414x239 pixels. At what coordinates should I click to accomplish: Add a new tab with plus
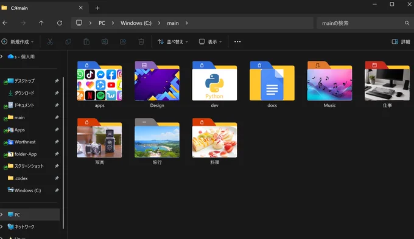[97, 8]
